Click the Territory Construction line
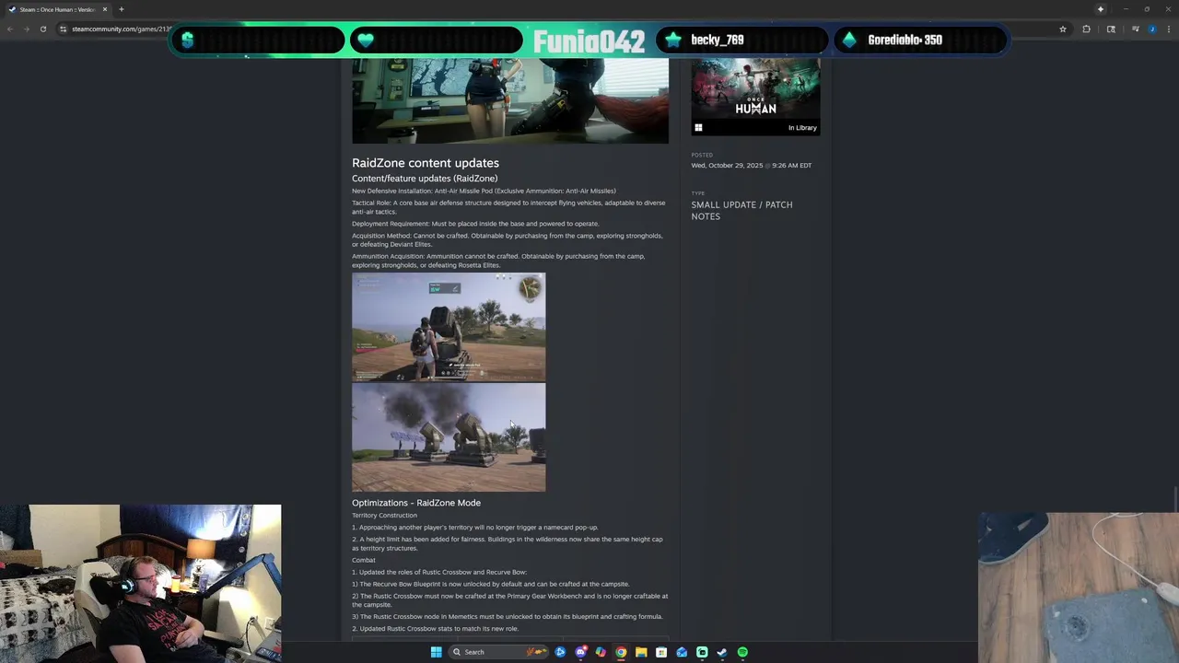The width and height of the screenshot is (1179, 663). [x=384, y=516]
